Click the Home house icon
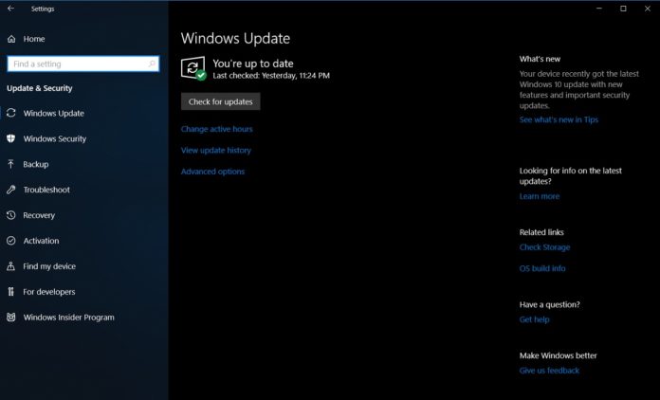 (11, 39)
